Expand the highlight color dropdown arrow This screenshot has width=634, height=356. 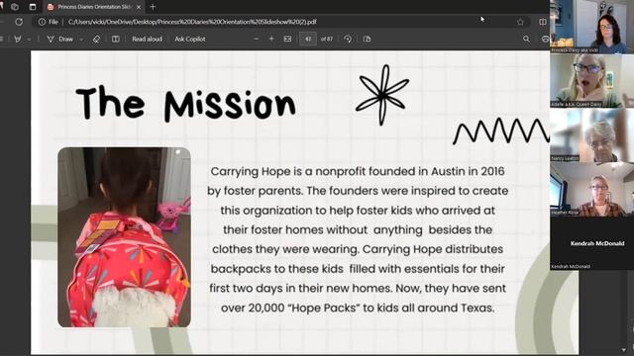pos(29,40)
